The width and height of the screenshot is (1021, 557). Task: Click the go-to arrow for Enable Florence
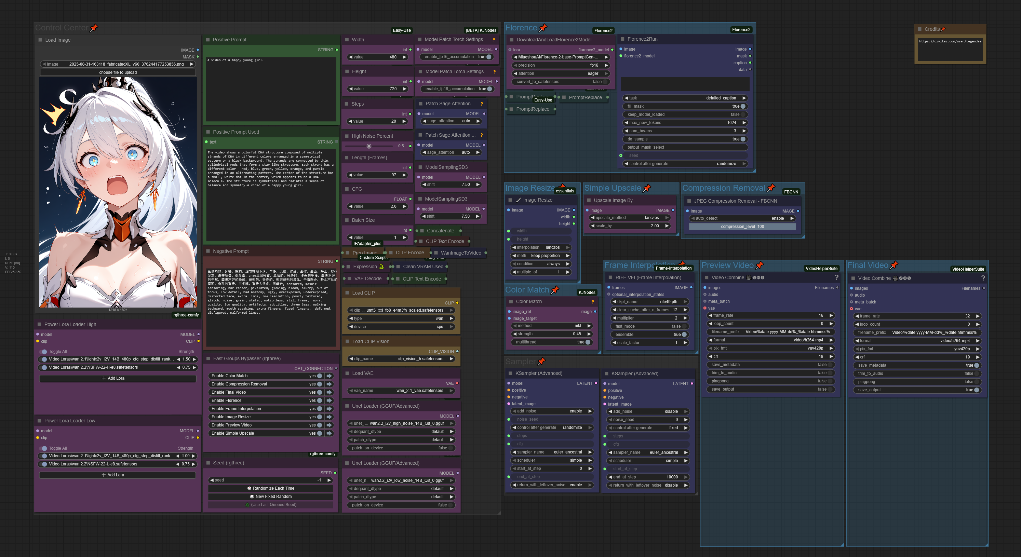click(329, 400)
